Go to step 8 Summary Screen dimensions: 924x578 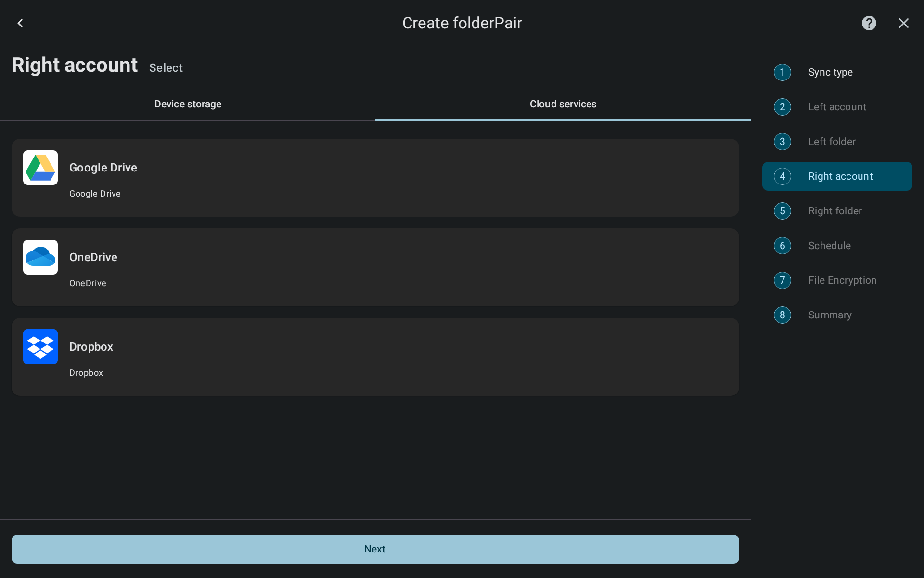(x=837, y=315)
